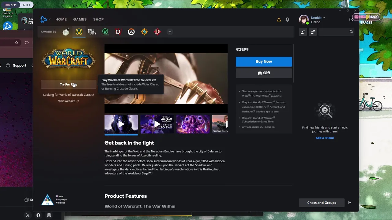Viewport: 392px width, 220px height.
Task: Click the Try For Free button
Action: [x=69, y=84]
